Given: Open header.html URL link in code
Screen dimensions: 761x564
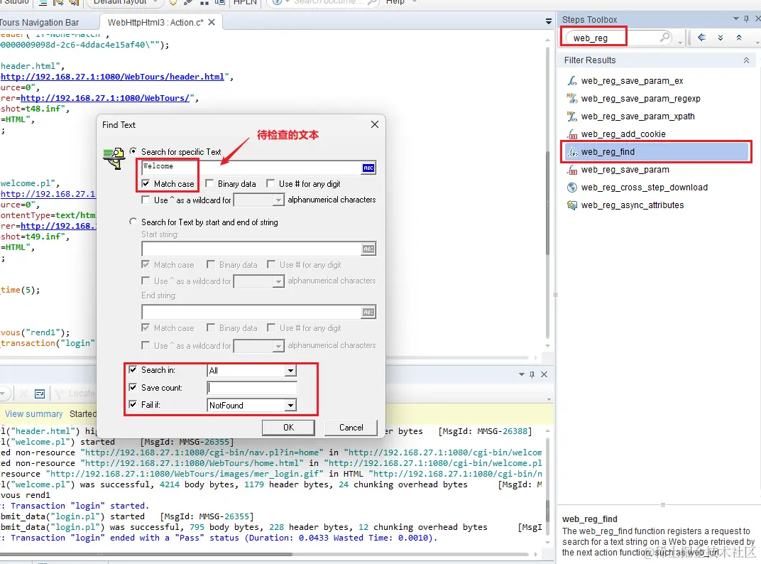Looking at the screenshot, I should click(x=113, y=77).
